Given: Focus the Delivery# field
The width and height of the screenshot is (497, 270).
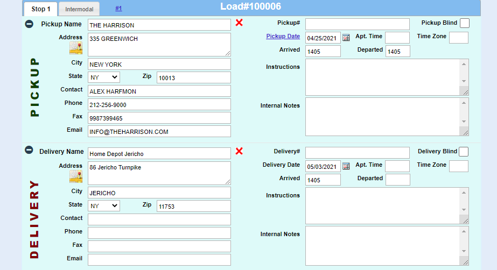Looking at the screenshot, I should pyautogui.click(x=358, y=153).
